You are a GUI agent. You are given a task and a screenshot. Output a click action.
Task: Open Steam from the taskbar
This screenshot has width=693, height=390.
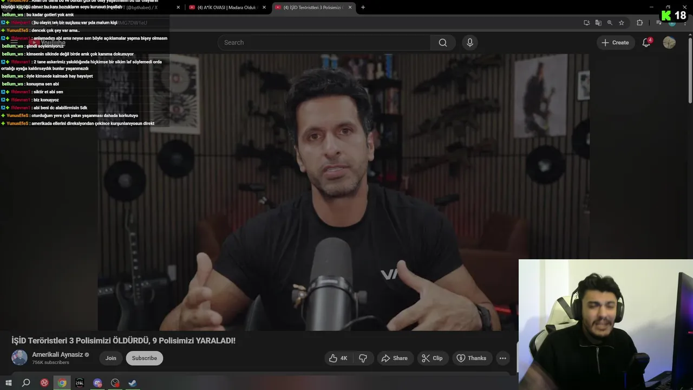(133, 383)
